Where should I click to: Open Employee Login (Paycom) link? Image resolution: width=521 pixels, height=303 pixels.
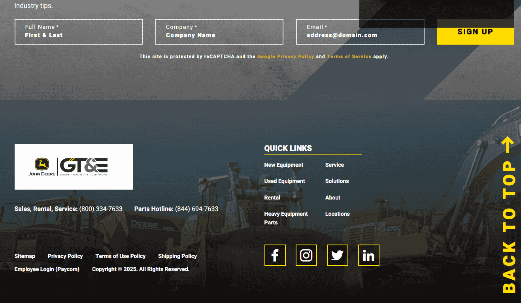47,269
